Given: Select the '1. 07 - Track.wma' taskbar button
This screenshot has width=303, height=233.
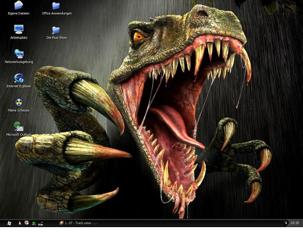Looking at the screenshot, I should [x=78, y=223].
